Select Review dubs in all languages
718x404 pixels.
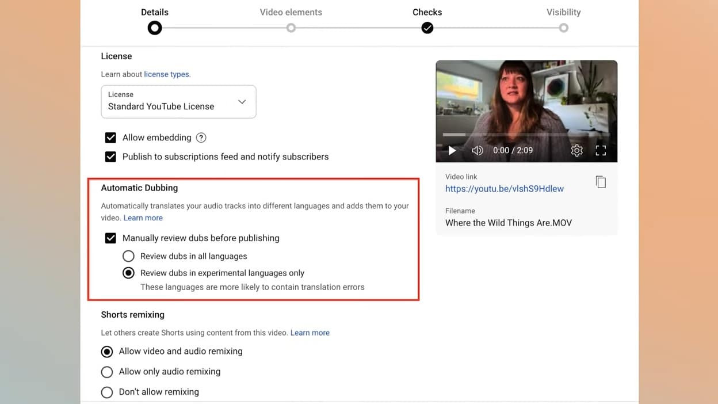coord(128,256)
